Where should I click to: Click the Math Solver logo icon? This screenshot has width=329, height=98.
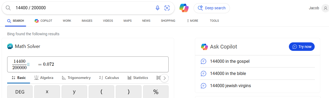point(10,46)
